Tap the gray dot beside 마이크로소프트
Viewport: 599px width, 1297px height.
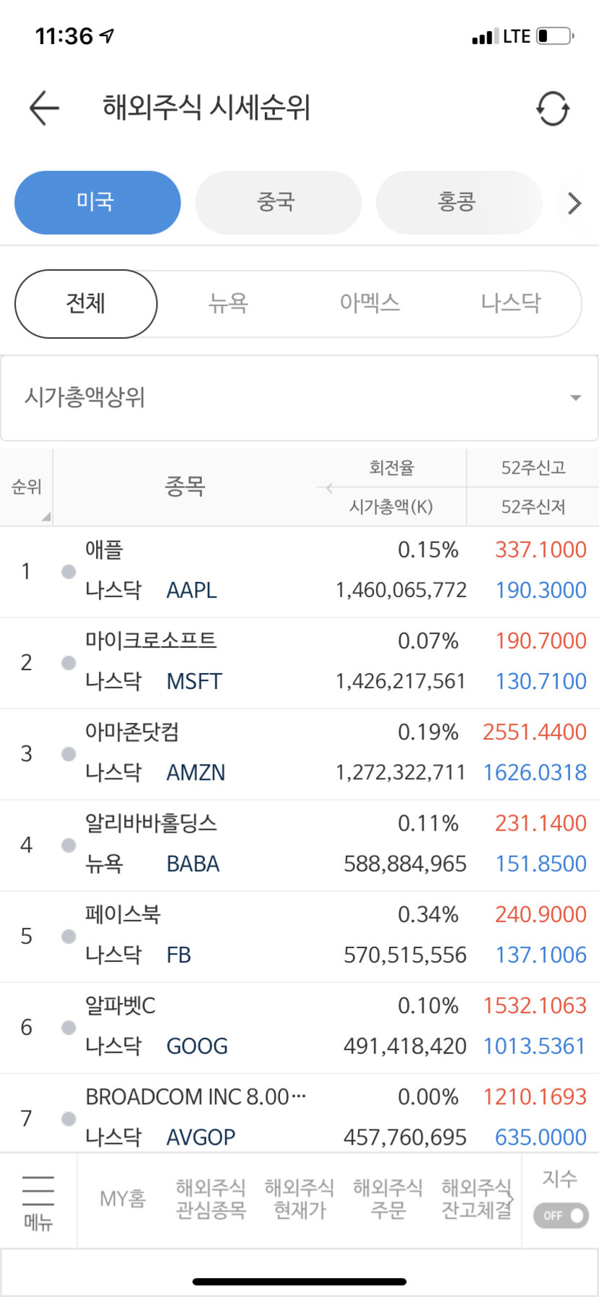click(69, 663)
